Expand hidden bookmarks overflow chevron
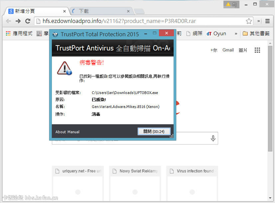275x203 pixels. (236, 34)
